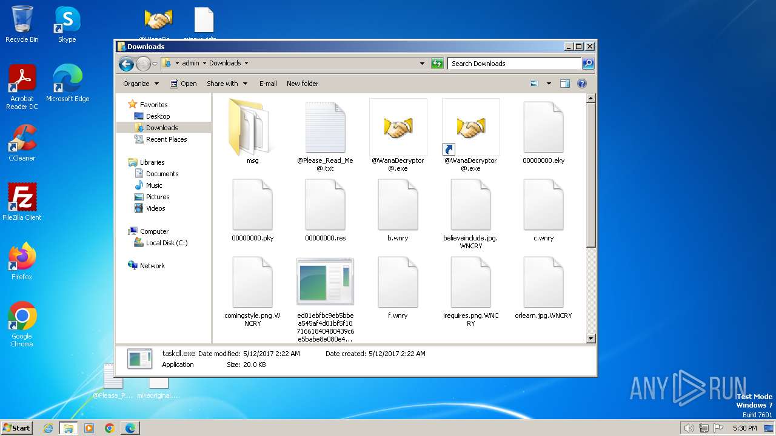Click the Help question mark icon
Image resolution: width=776 pixels, height=436 pixels.
(x=582, y=84)
